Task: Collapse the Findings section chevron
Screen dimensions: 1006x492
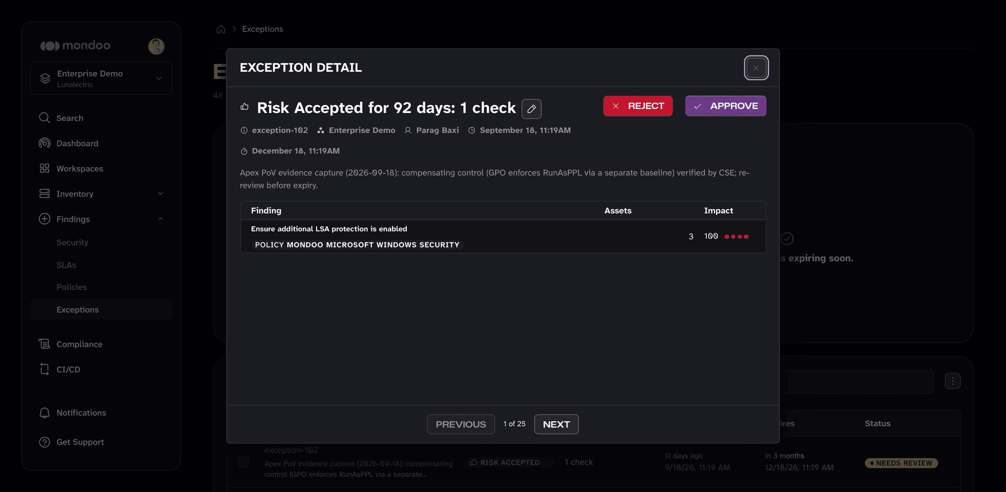Action: pyautogui.click(x=160, y=219)
